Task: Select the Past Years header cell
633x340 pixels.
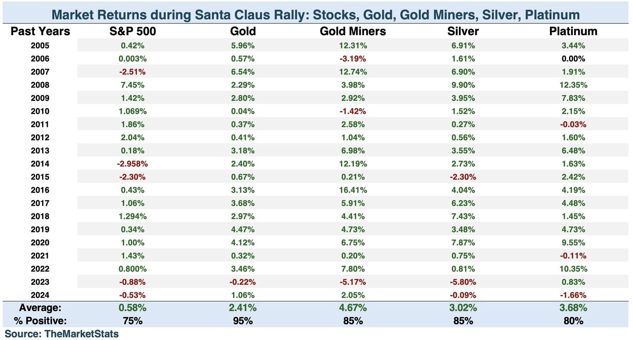Action: tap(41, 32)
